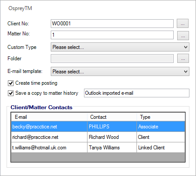Click the Folder text field
The height and width of the screenshot is (176, 196).
coord(112,59)
